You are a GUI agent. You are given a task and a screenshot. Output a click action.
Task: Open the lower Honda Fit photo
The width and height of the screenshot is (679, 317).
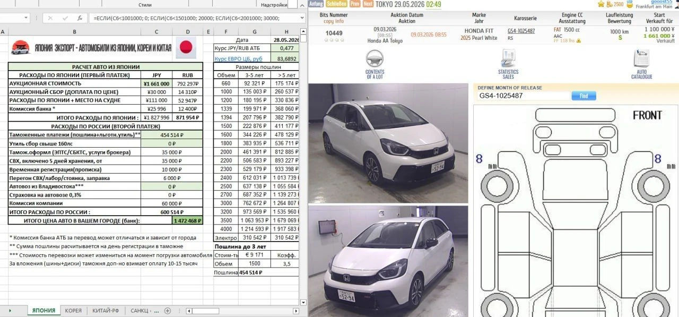coord(388,261)
